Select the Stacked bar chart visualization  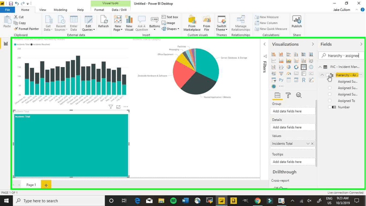click(x=273, y=54)
